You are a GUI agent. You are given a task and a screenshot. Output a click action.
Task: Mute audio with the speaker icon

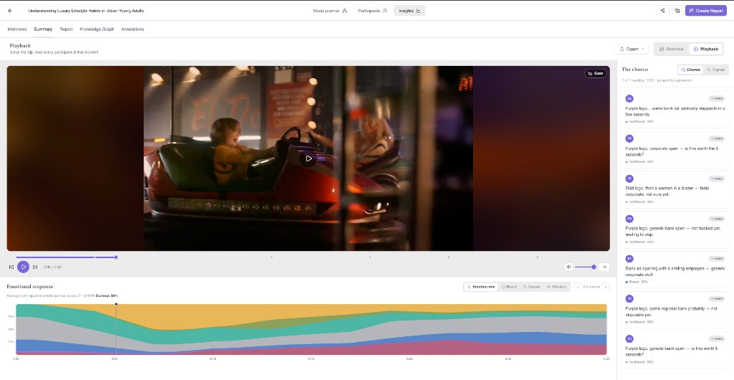[x=568, y=267]
